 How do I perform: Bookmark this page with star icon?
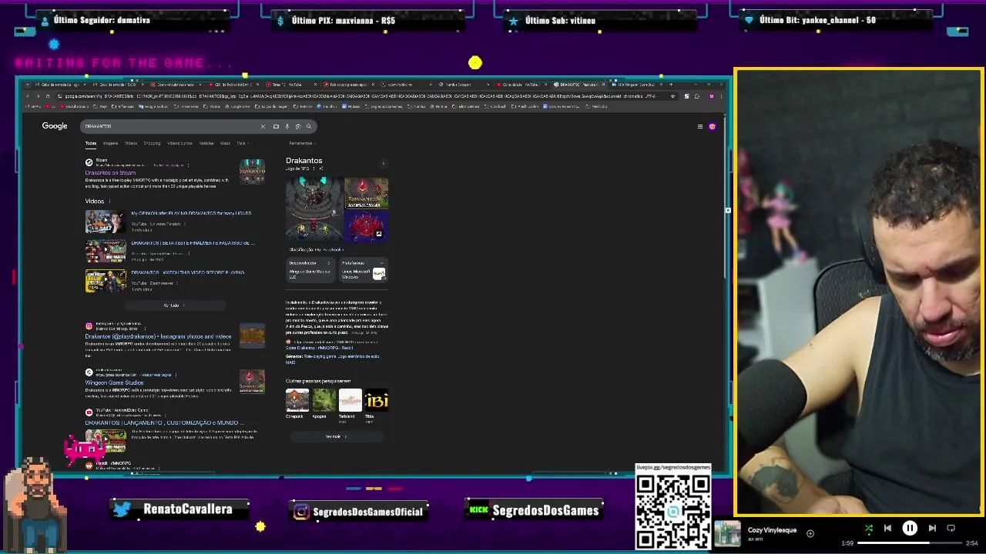pyautogui.click(x=672, y=96)
